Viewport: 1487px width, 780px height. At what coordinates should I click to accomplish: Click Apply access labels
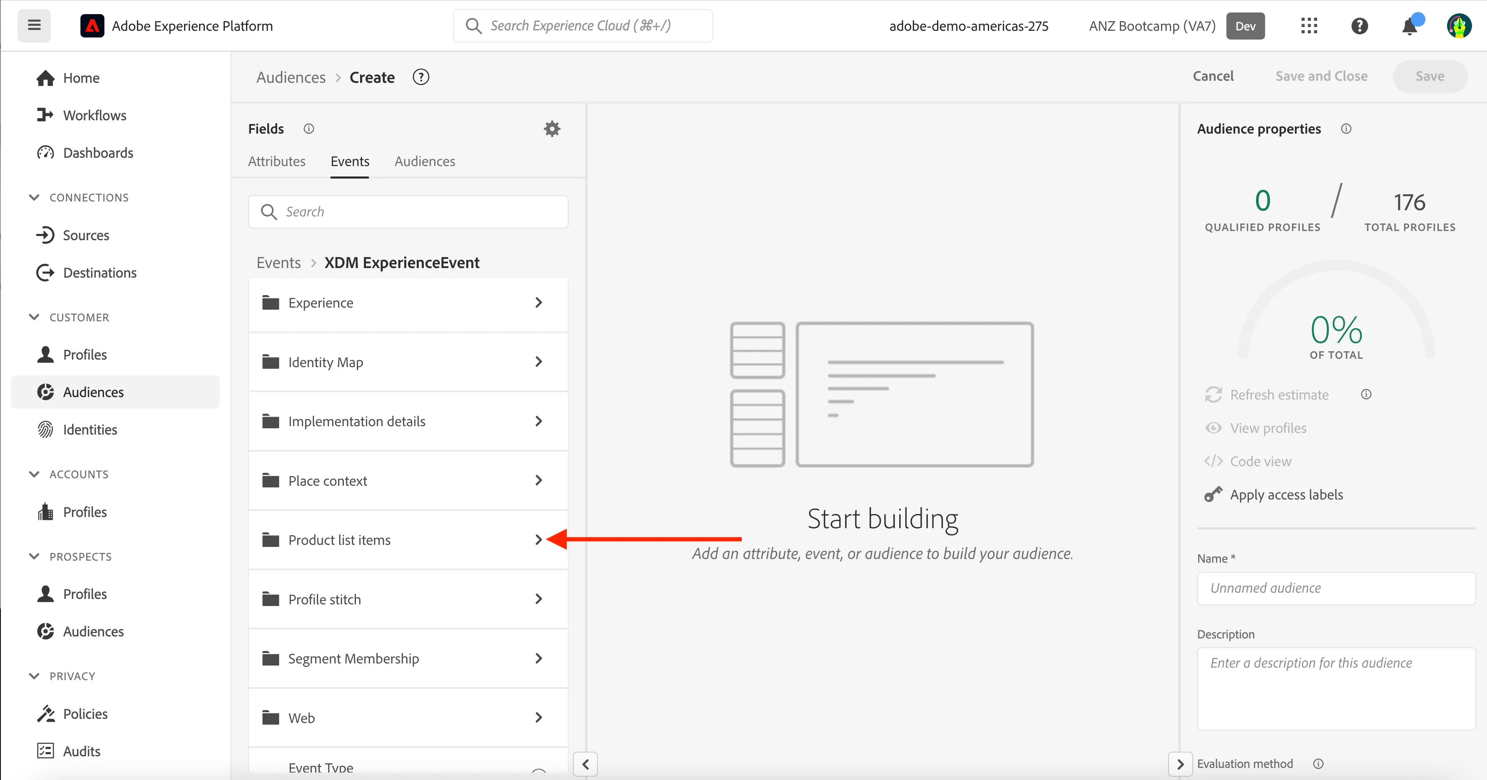coord(1286,495)
